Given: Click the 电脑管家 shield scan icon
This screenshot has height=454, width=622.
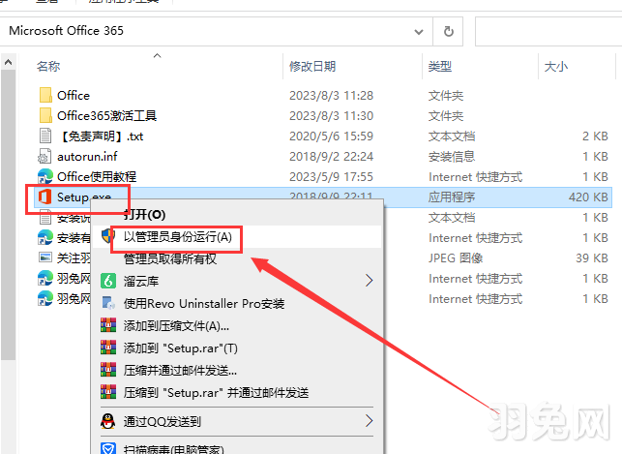Looking at the screenshot, I should click(x=108, y=449).
